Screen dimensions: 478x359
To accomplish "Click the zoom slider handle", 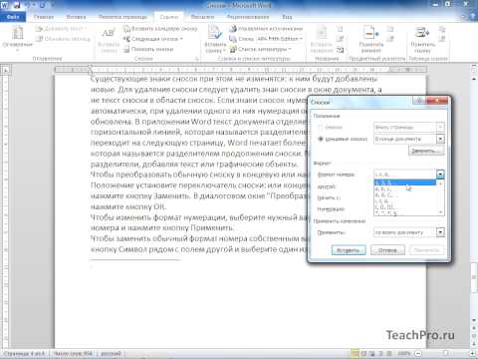I will click(446, 353).
